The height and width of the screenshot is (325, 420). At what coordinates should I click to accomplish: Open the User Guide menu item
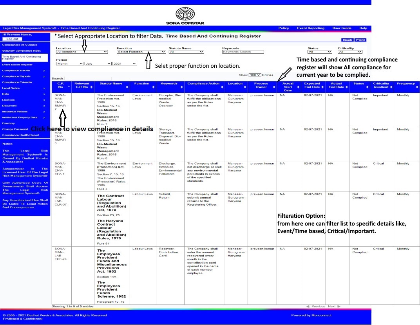click(342, 28)
